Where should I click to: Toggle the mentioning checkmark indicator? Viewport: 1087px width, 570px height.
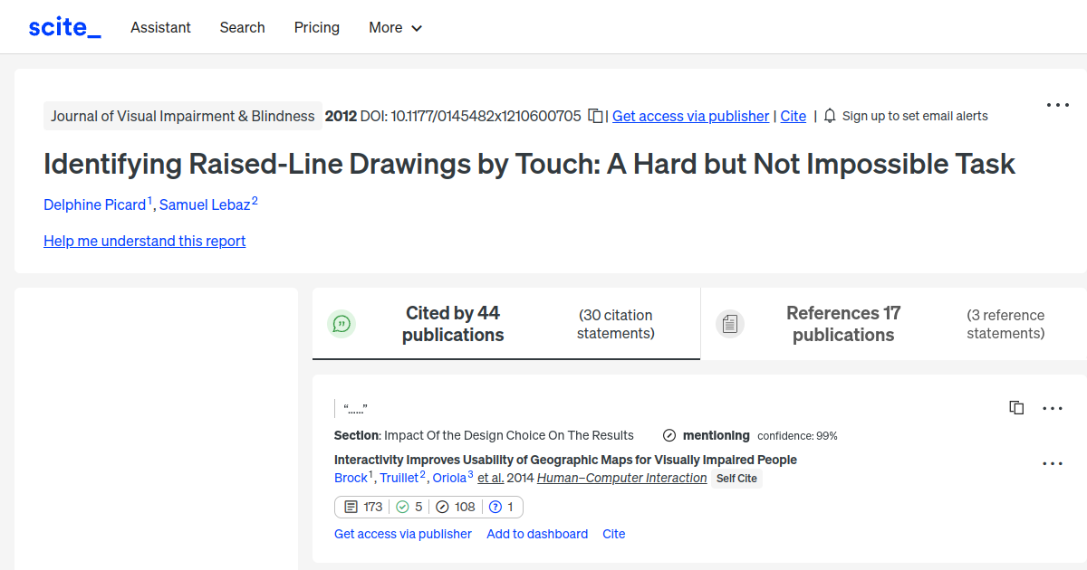pyautogui.click(x=669, y=435)
